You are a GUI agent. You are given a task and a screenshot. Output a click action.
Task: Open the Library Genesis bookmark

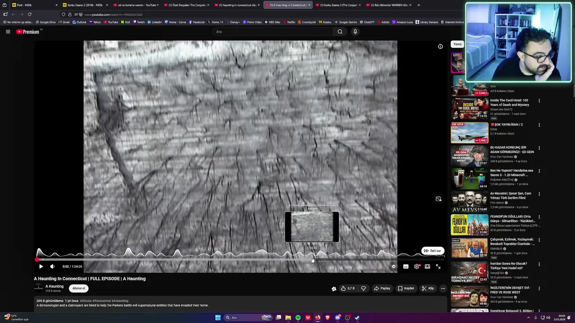(427, 22)
